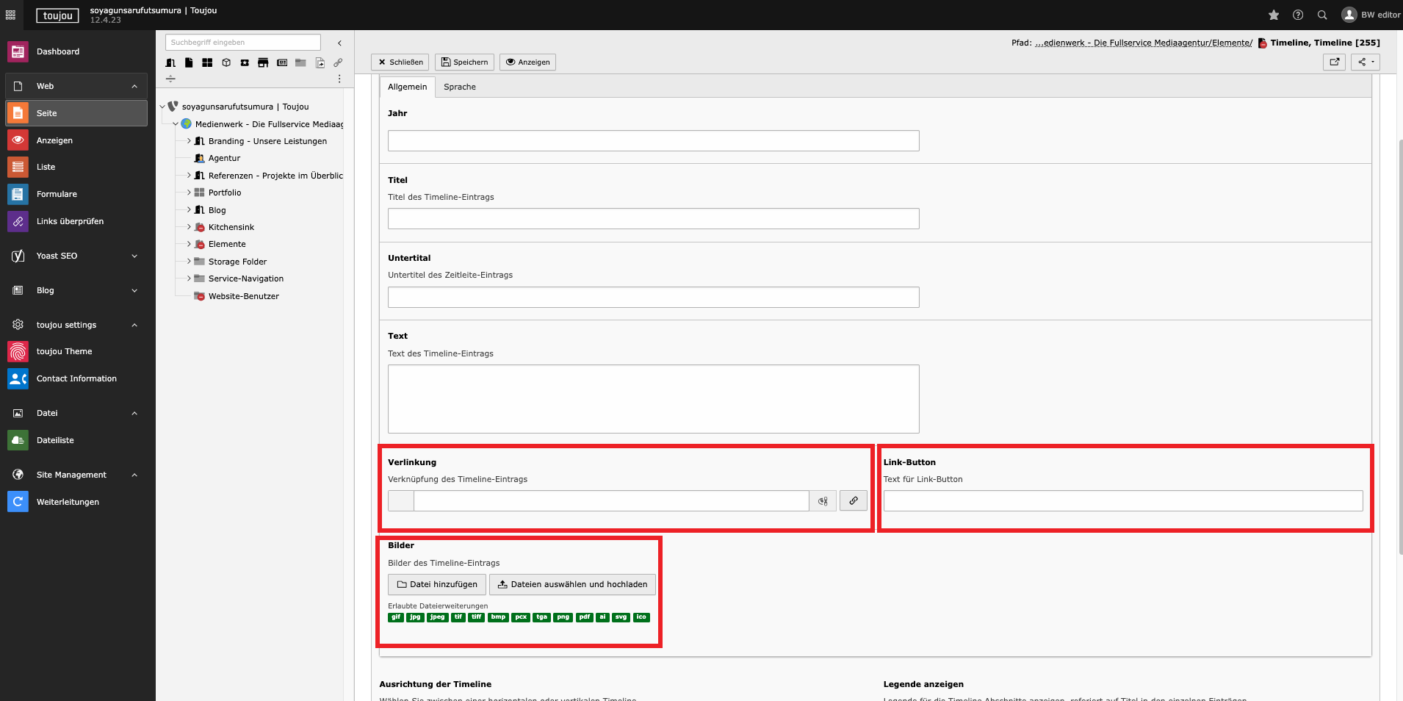Click Dateien auswählen und hochladen
This screenshot has width=1403, height=701.
point(572,585)
